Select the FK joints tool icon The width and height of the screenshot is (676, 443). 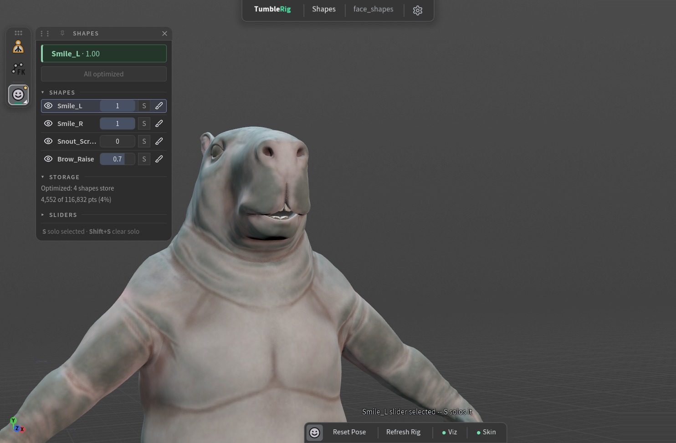point(18,69)
